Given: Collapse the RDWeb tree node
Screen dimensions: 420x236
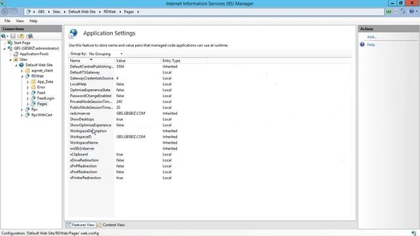Looking at the screenshot, I should [22, 77].
